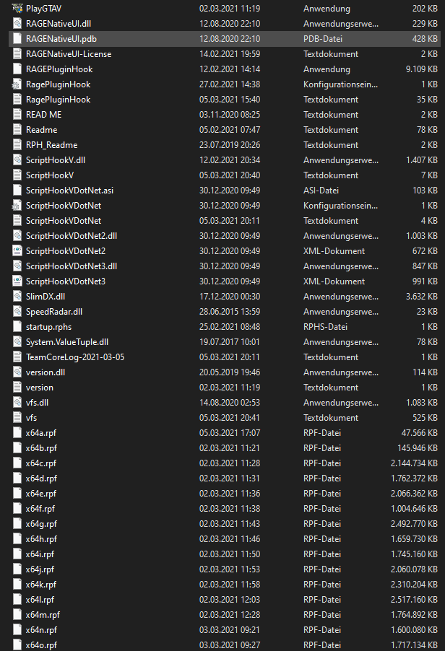Click the startup.rphs file icon
This screenshot has width=445, height=651.
tap(17, 326)
